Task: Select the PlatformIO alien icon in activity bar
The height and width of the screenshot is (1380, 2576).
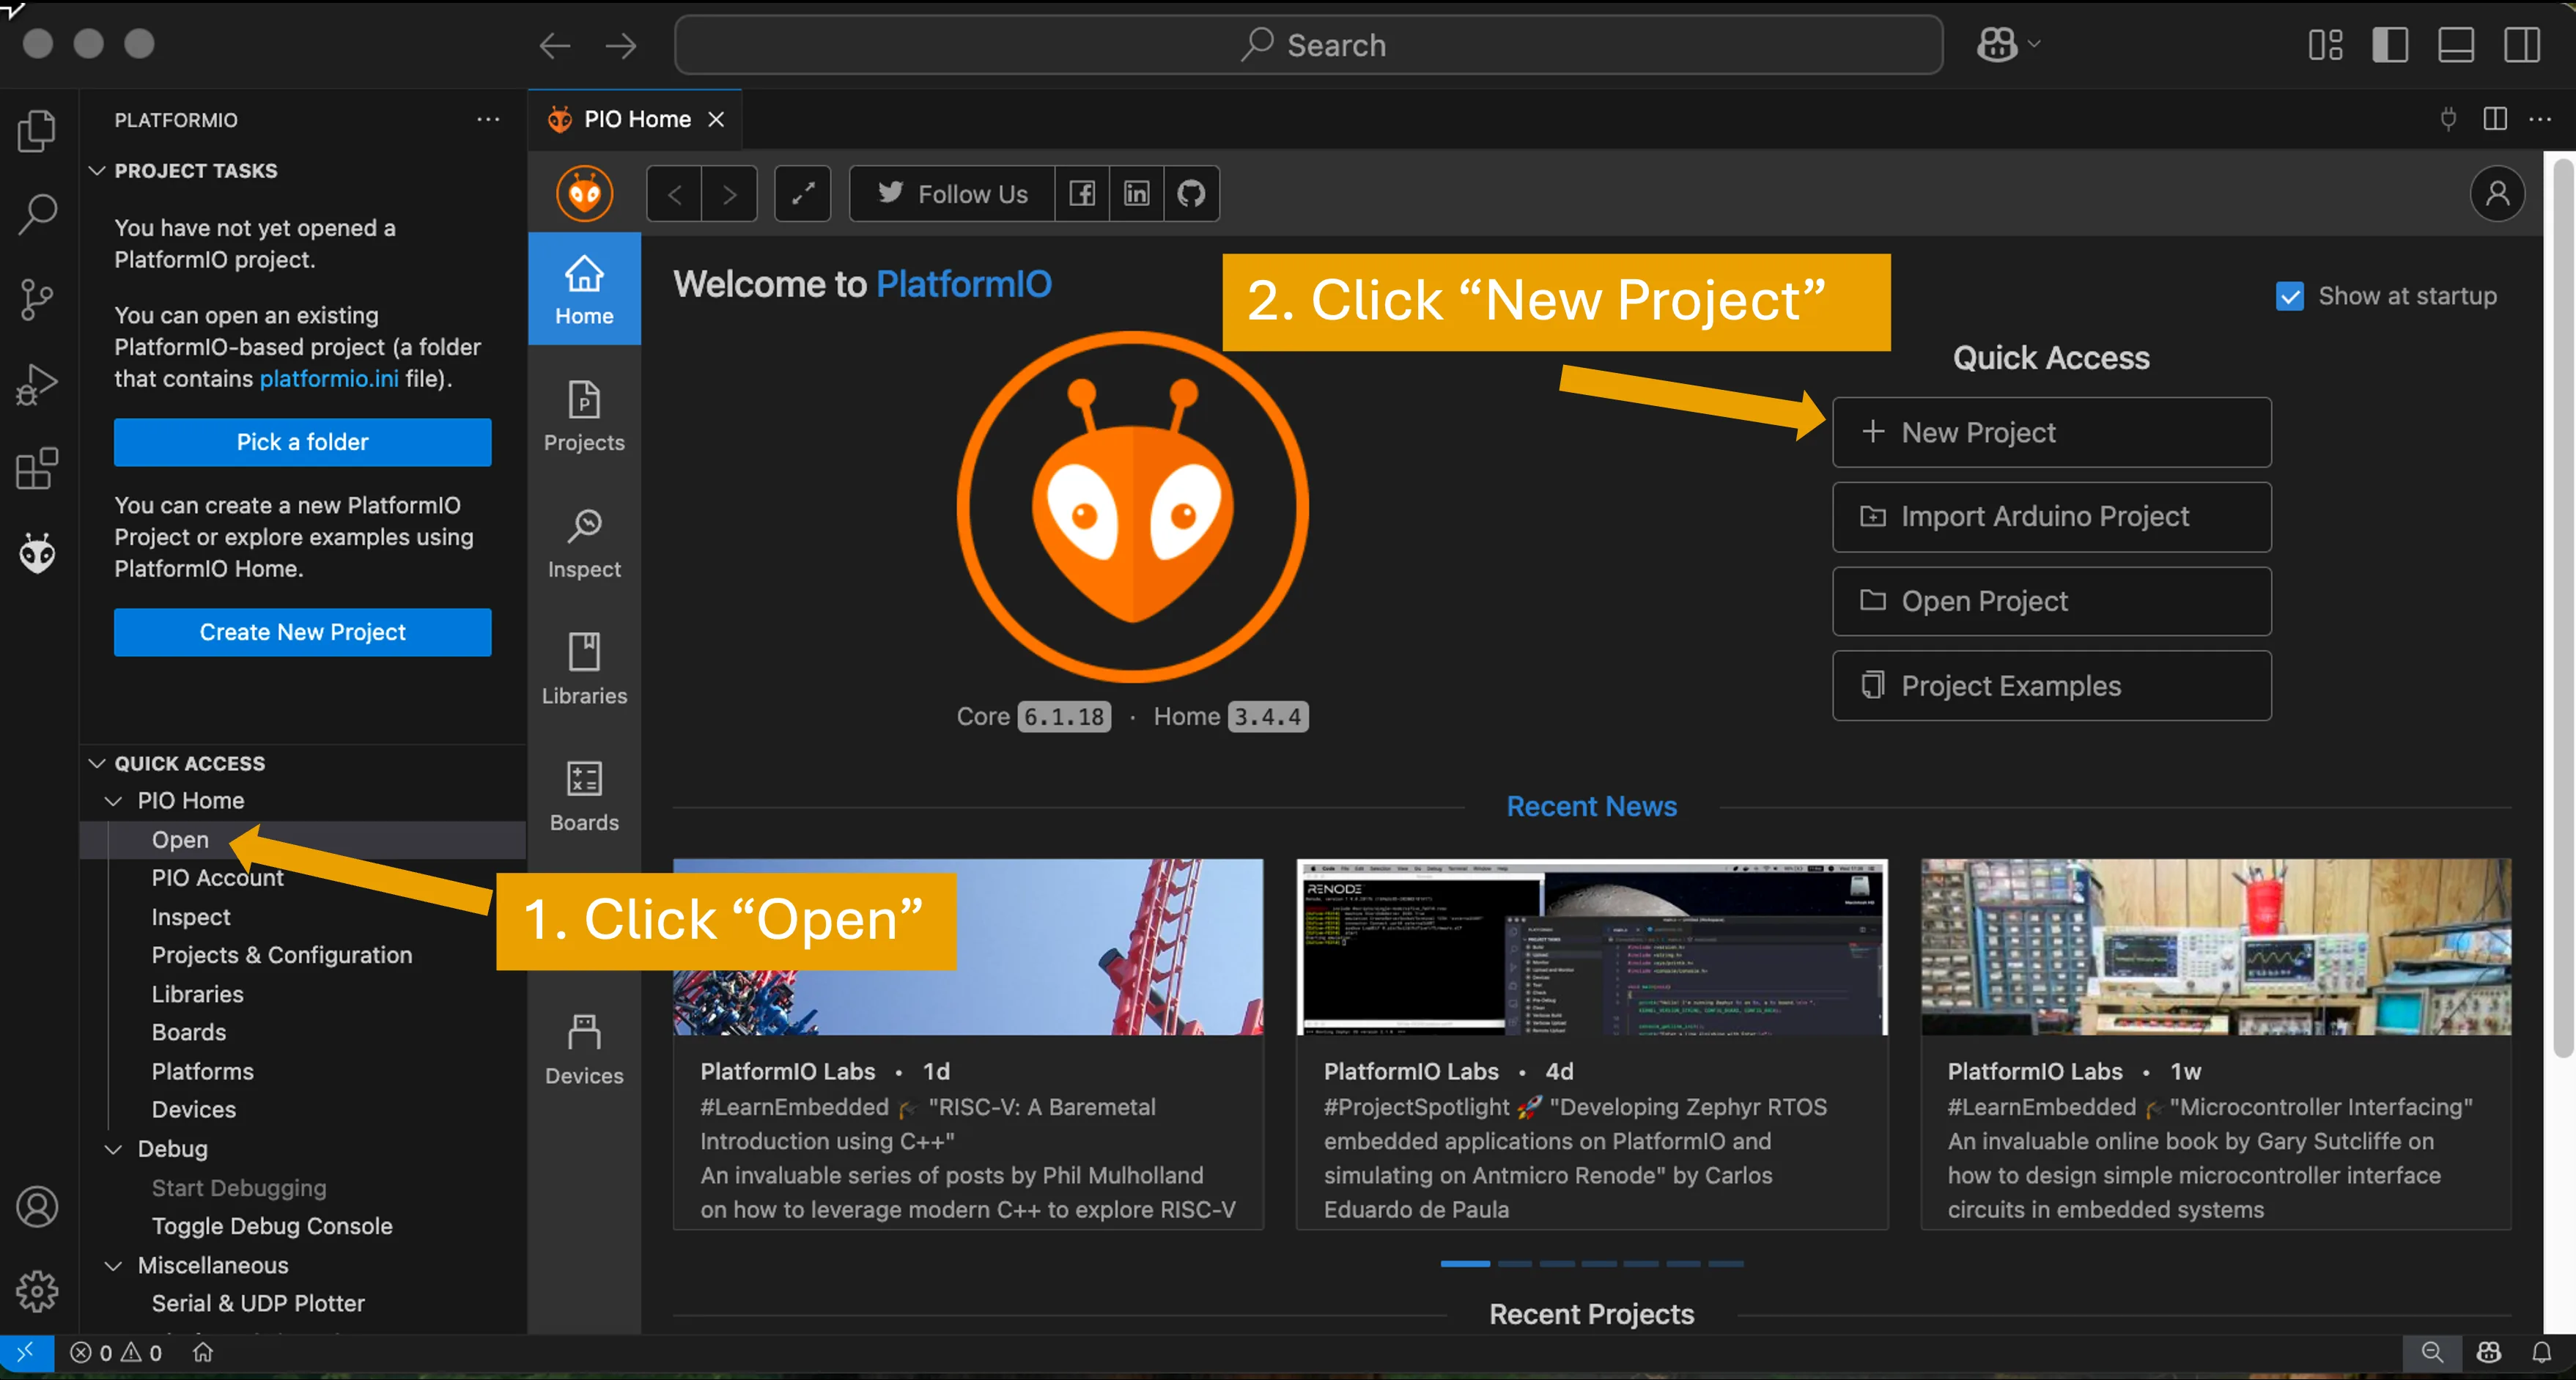Action: (37, 553)
